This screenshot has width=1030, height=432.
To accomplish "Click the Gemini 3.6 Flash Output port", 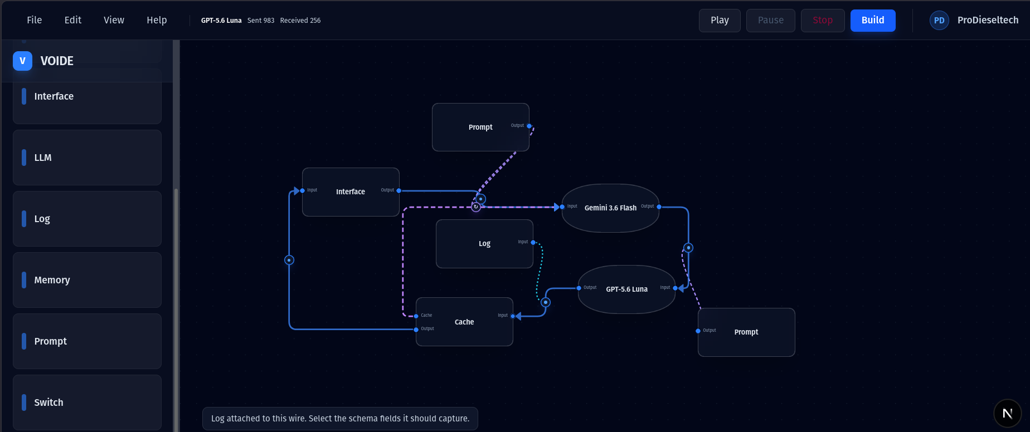I will coord(659,207).
